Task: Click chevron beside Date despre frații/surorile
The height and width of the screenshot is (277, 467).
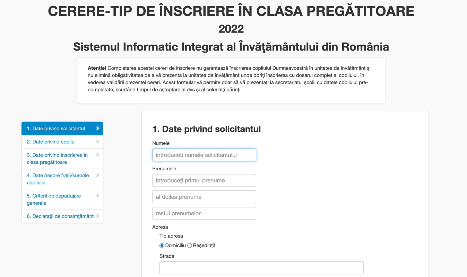Action: 98,175
